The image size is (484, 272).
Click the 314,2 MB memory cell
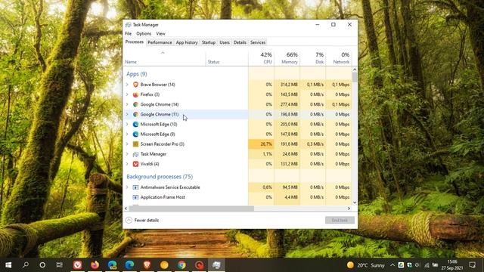[287, 85]
